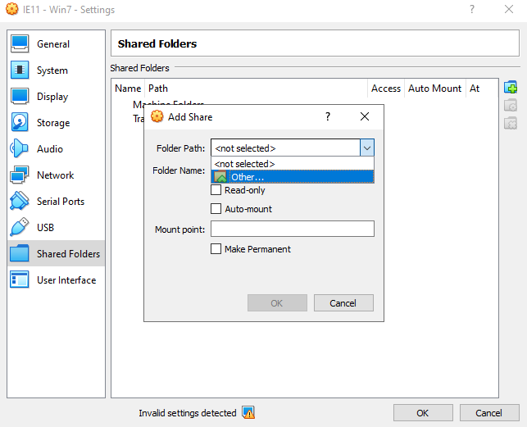The image size is (527, 427).
Task: Click the Access column header
Action: tap(386, 88)
